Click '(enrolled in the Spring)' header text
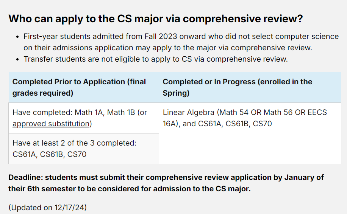347x214 pixels. pyautogui.click(x=238, y=87)
